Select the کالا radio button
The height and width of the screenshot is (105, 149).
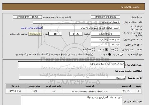tap(116, 50)
